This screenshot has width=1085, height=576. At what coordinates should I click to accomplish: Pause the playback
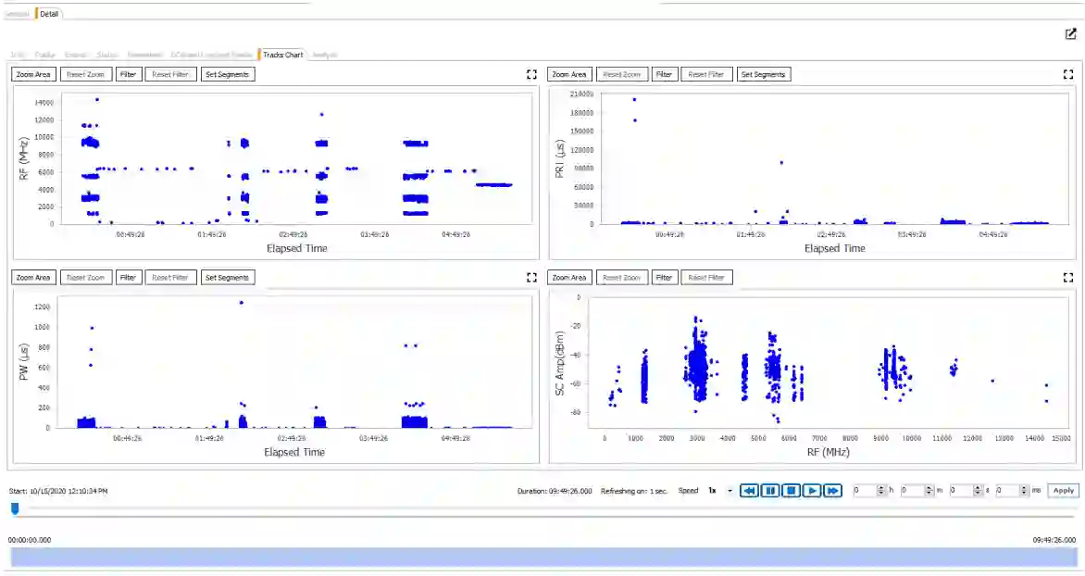pos(769,491)
